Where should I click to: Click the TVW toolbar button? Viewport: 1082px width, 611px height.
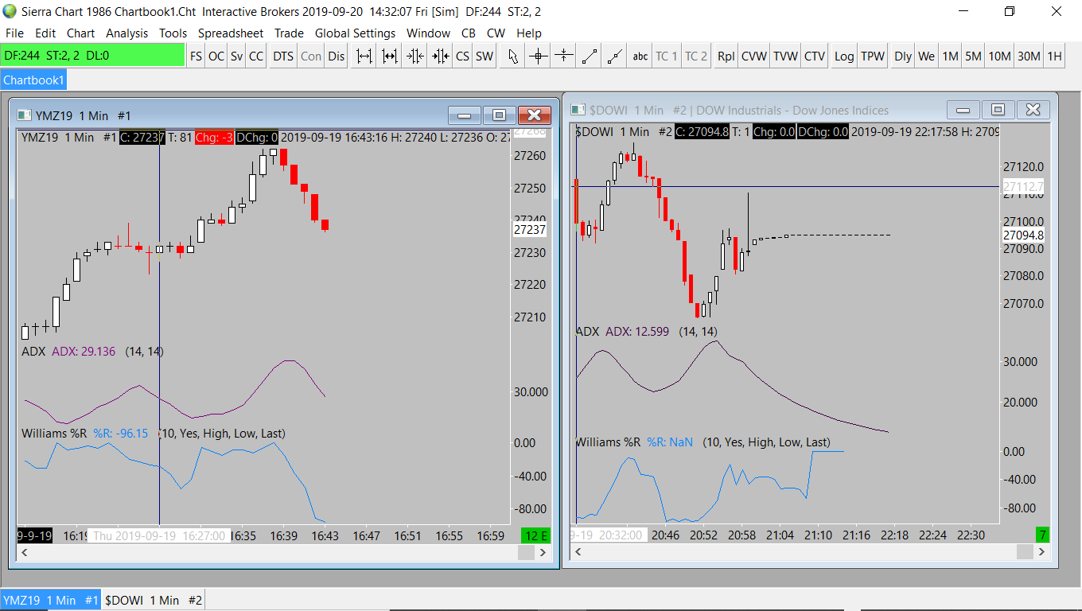pos(786,56)
